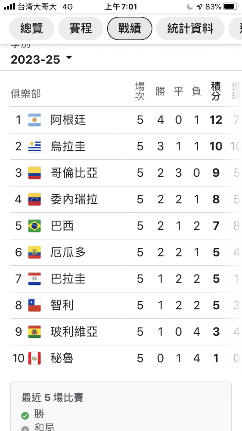
Task: Tap the Colombia flag icon
Action: pyautogui.click(x=34, y=173)
